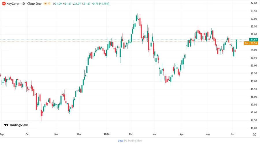Click the 19.00 price axis label
Viewport: 260px width, 144px height.
tap(254, 81)
